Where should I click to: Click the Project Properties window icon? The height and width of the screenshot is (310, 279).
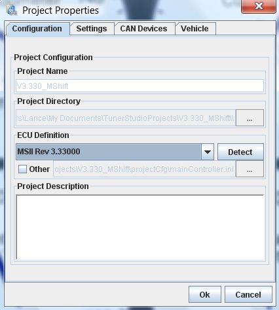tap(12, 10)
